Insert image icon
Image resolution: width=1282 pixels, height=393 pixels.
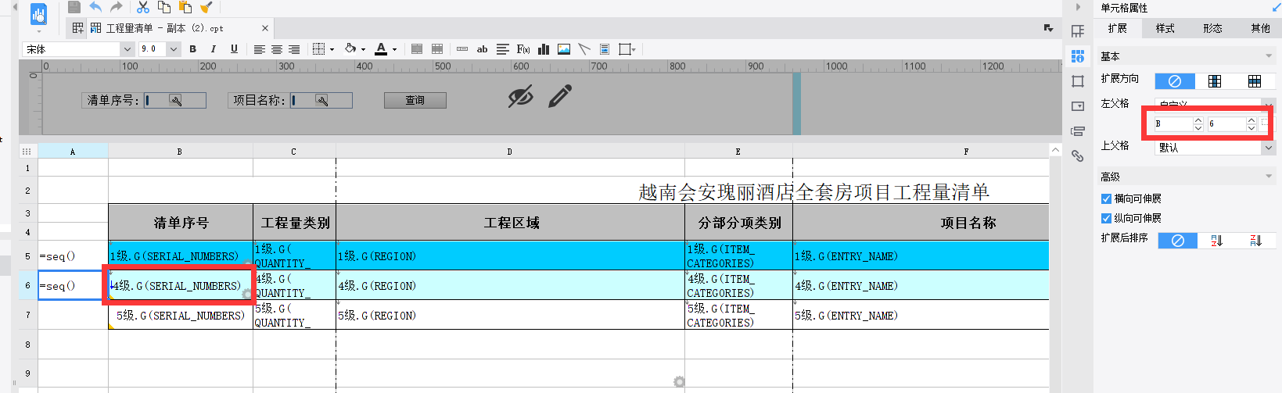click(564, 49)
